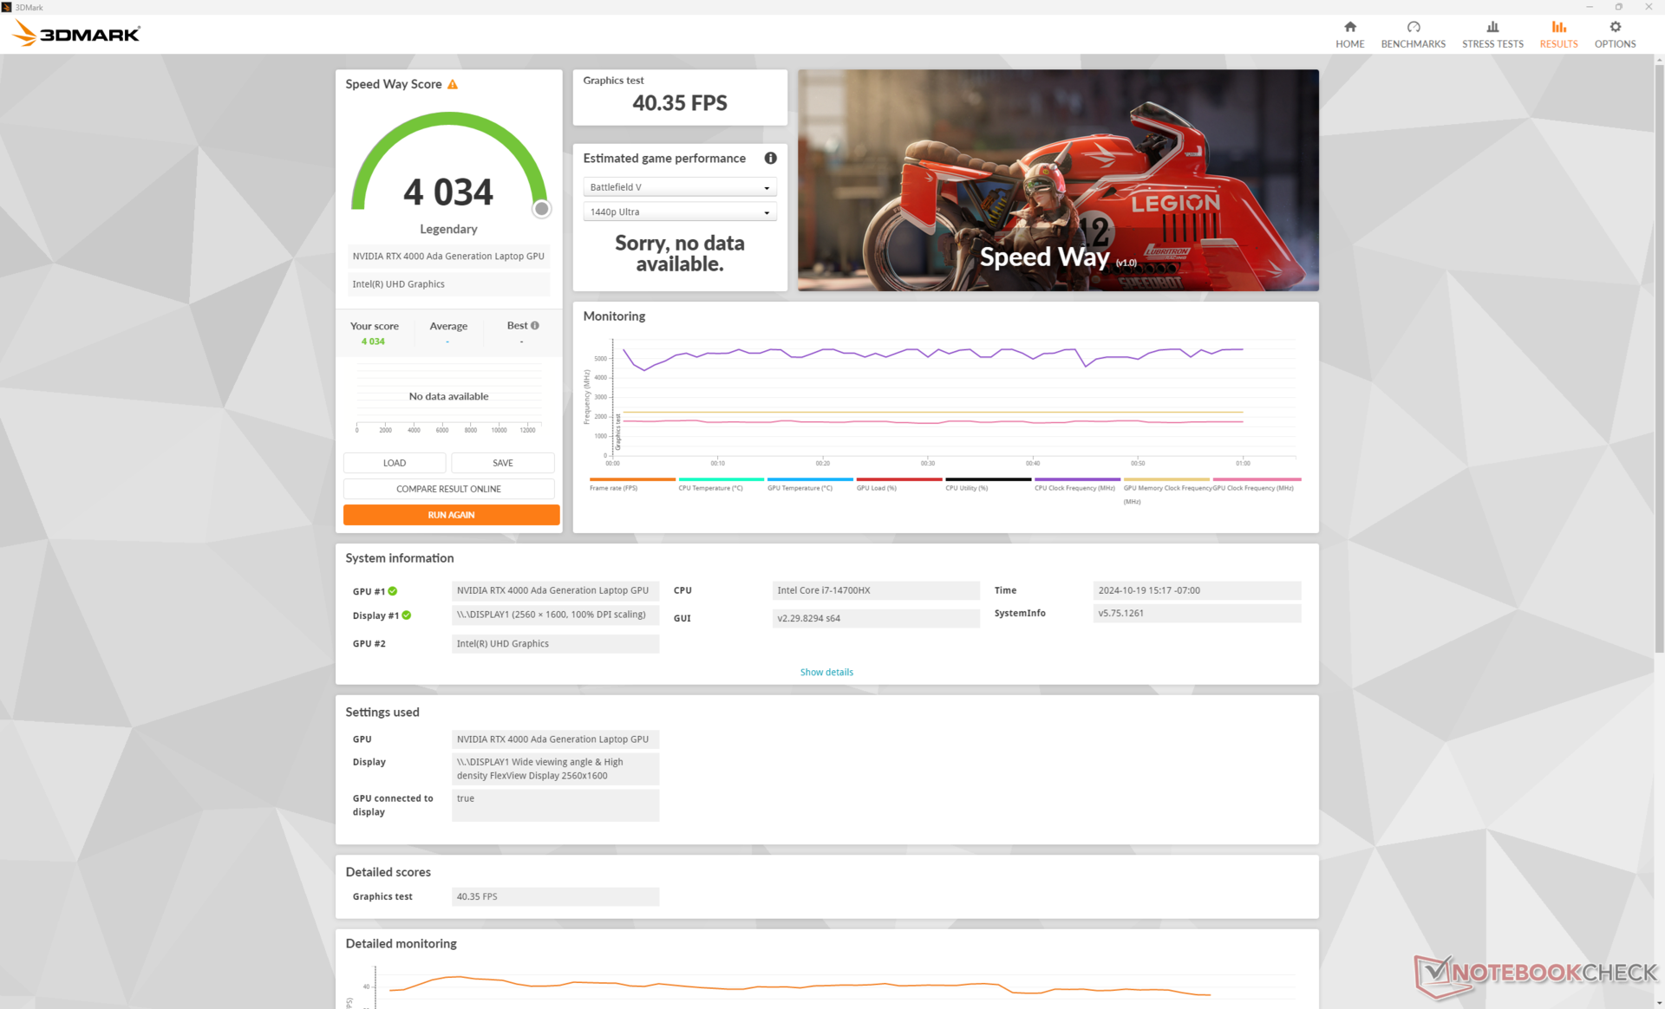Open the 1440p Ultra resolution dropdown
This screenshot has height=1009, width=1665.
coord(679,212)
